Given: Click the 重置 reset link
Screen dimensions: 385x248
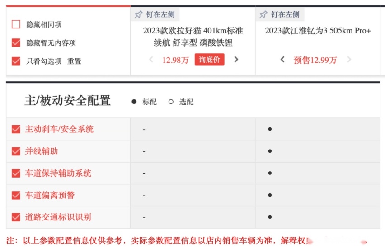Looking at the screenshot, I should [x=74, y=61].
